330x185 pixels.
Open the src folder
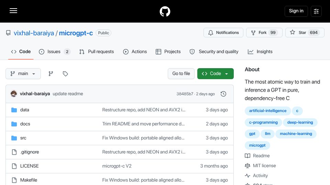tap(23, 138)
